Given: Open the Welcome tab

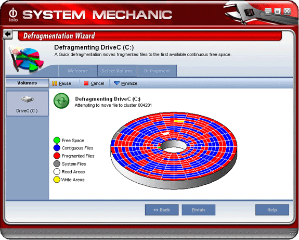Looking at the screenshot, I should (78, 71).
